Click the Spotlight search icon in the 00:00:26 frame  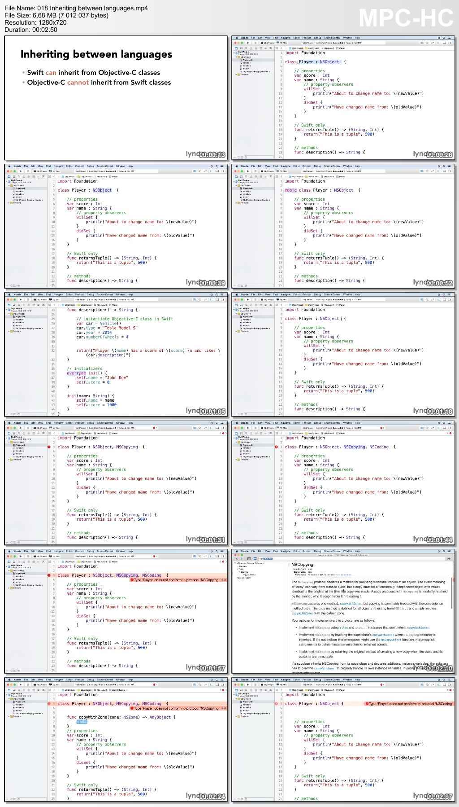coord(444,38)
